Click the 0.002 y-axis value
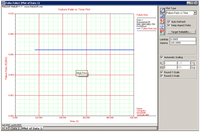200x132 pixels. (11, 95)
